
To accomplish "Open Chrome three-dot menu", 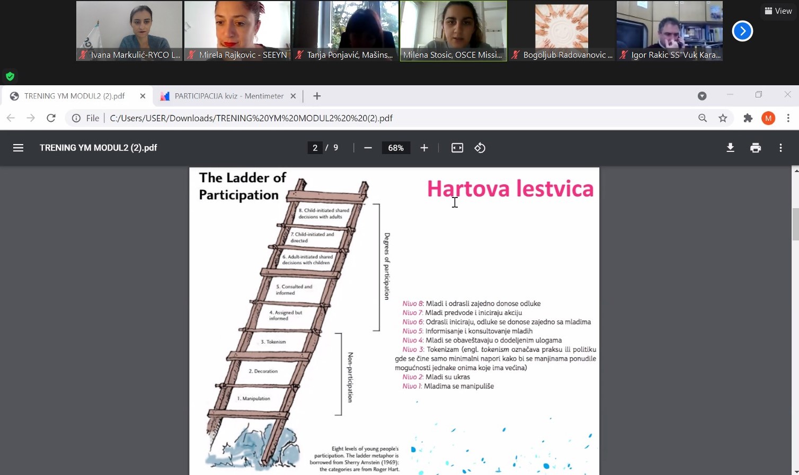I will click(788, 118).
